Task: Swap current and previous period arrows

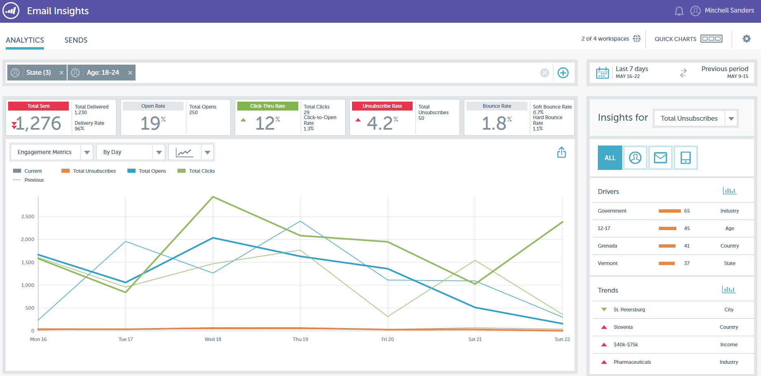Action: tap(683, 73)
